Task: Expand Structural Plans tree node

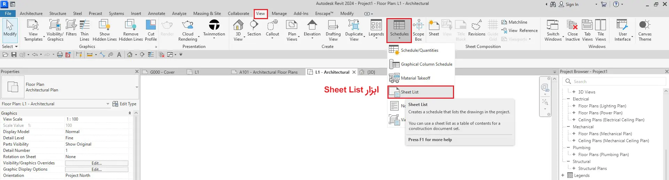Action: (x=574, y=169)
